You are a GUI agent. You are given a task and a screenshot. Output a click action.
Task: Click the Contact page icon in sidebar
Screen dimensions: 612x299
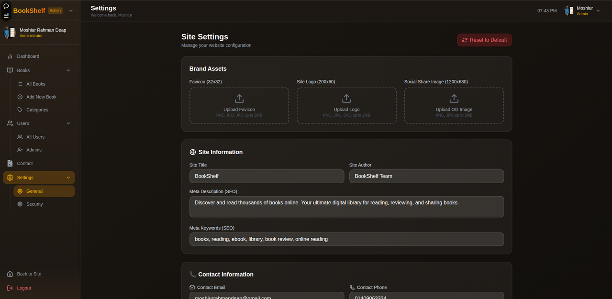pos(10,163)
